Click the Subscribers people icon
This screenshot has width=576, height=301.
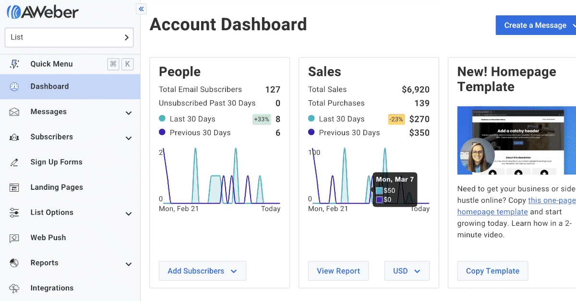click(x=14, y=138)
